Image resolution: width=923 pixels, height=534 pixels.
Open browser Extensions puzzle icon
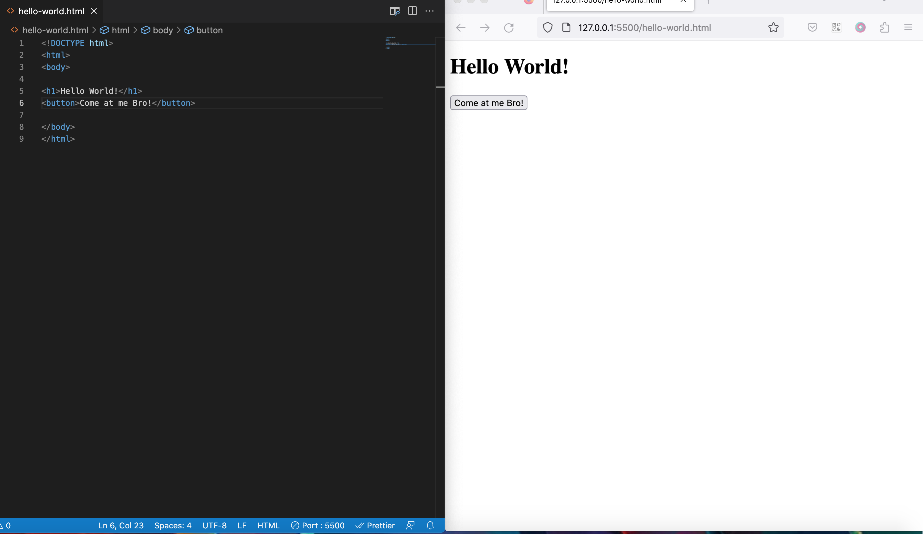[x=884, y=27]
